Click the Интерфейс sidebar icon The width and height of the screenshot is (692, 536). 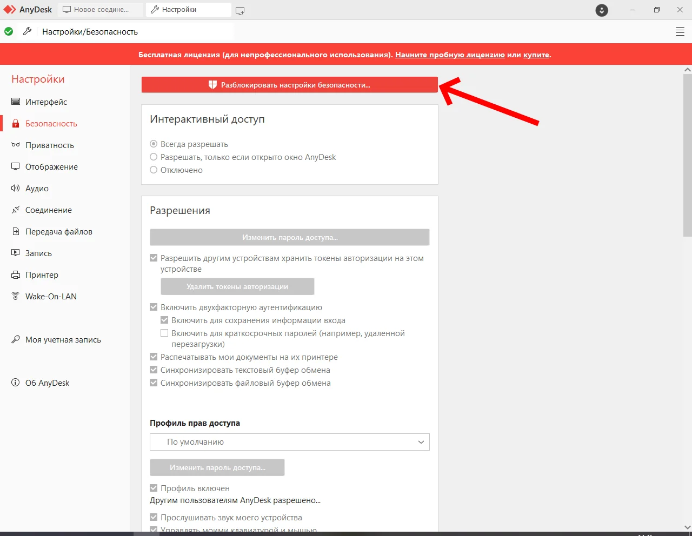click(x=16, y=102)
